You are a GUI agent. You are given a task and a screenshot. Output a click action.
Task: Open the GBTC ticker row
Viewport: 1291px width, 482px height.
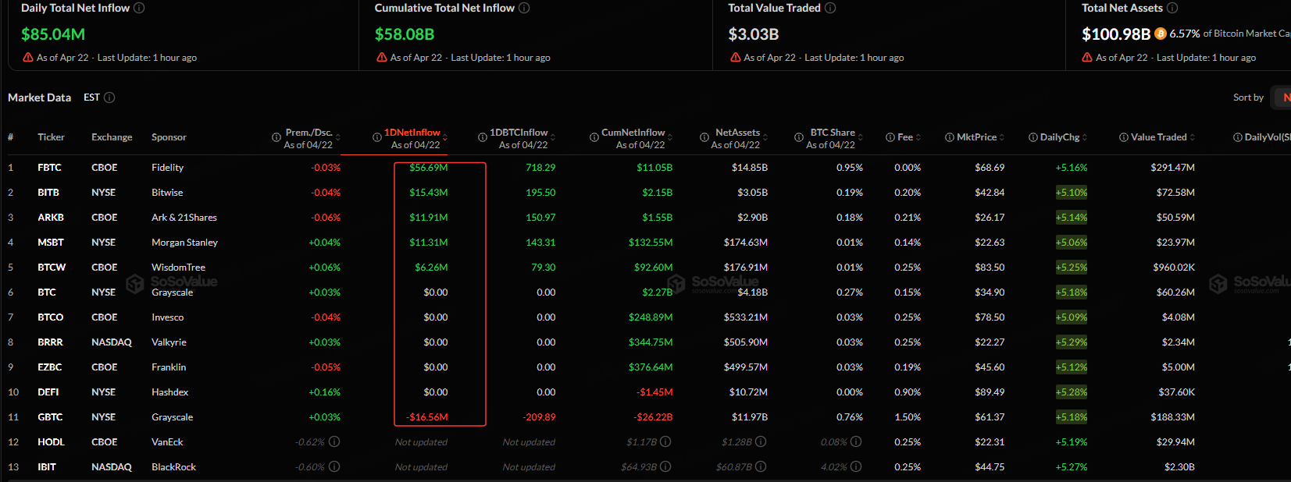[50, 417]
